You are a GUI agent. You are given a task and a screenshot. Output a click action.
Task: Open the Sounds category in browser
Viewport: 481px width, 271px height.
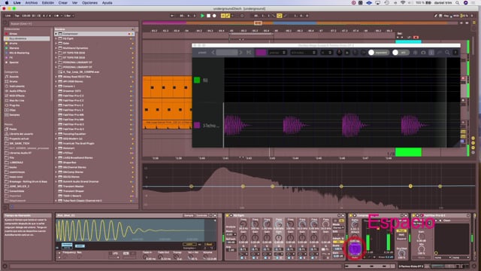coord(14,77)
